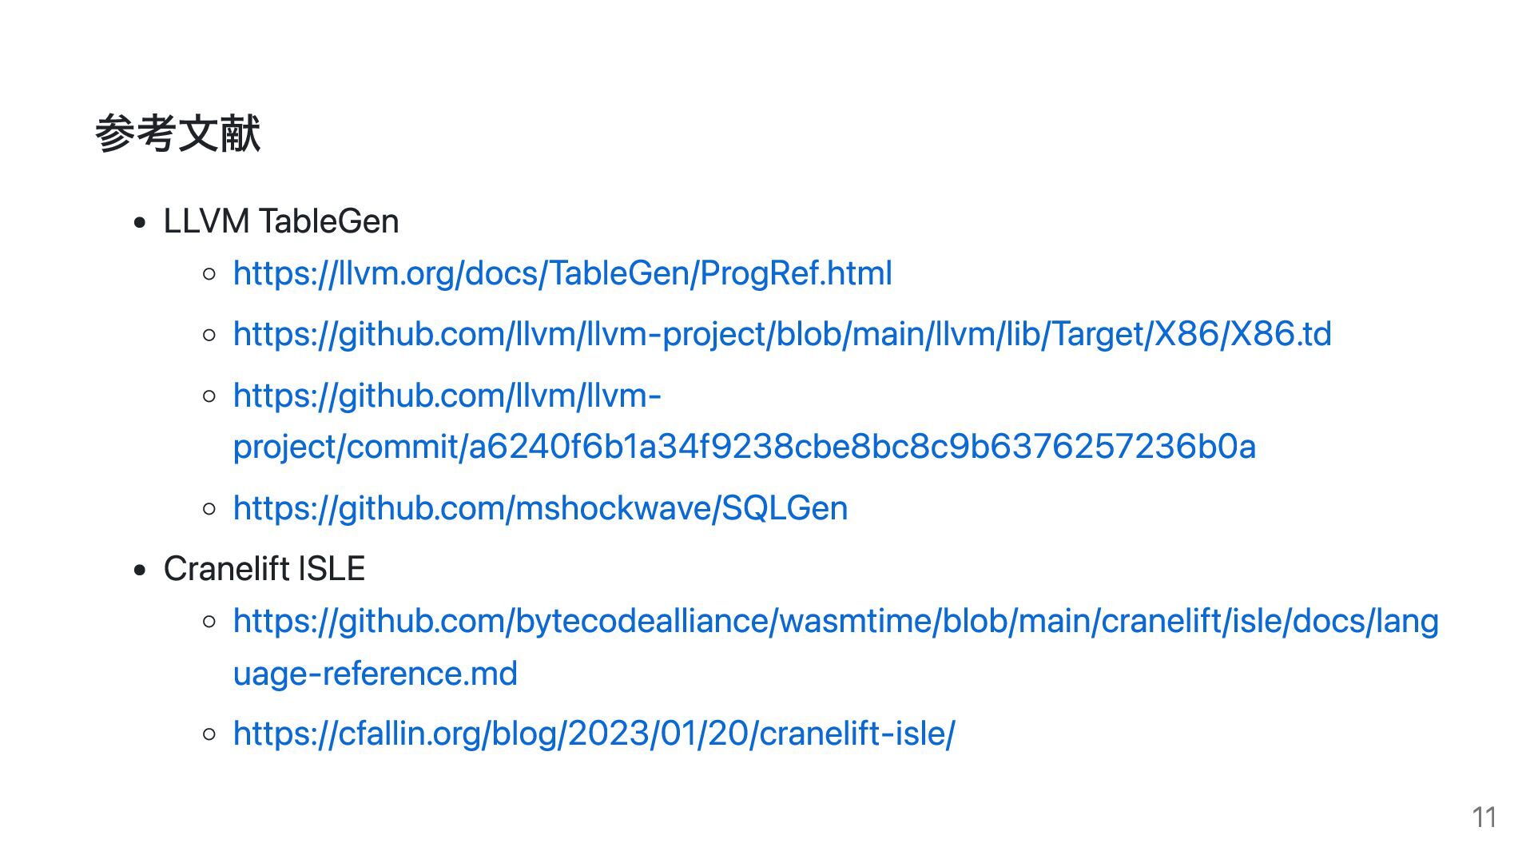Open the X86.td GitHub file link
The width and height of the screenshot is (1534, 863).
pos(782,335)
